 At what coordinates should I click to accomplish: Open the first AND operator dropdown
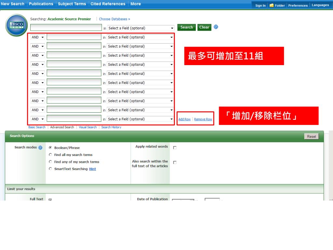click(38, 37)
